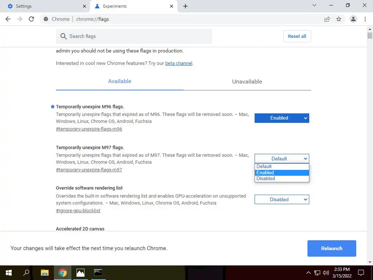
Task: Click the scrollbar up arrow
Action: (x=370, y=29)
